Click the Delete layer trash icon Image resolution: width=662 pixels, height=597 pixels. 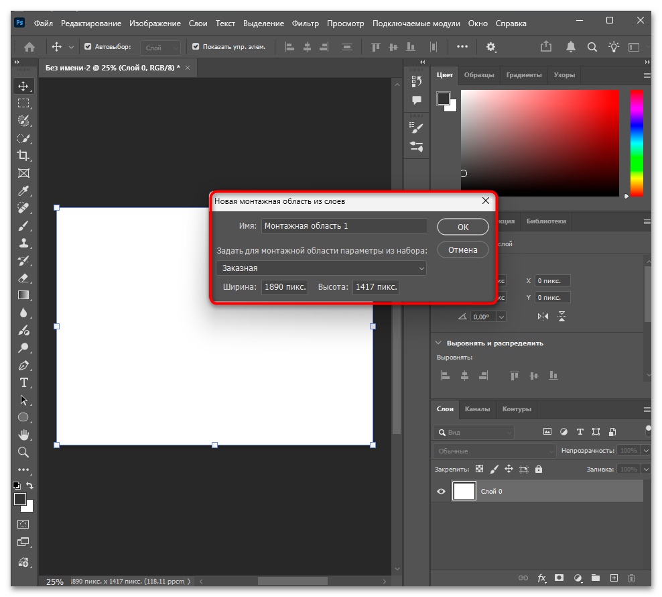tap(631, 578)
